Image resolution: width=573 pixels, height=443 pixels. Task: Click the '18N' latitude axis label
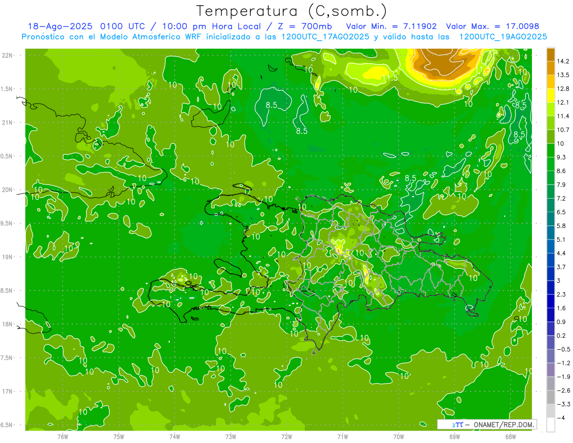7,324
